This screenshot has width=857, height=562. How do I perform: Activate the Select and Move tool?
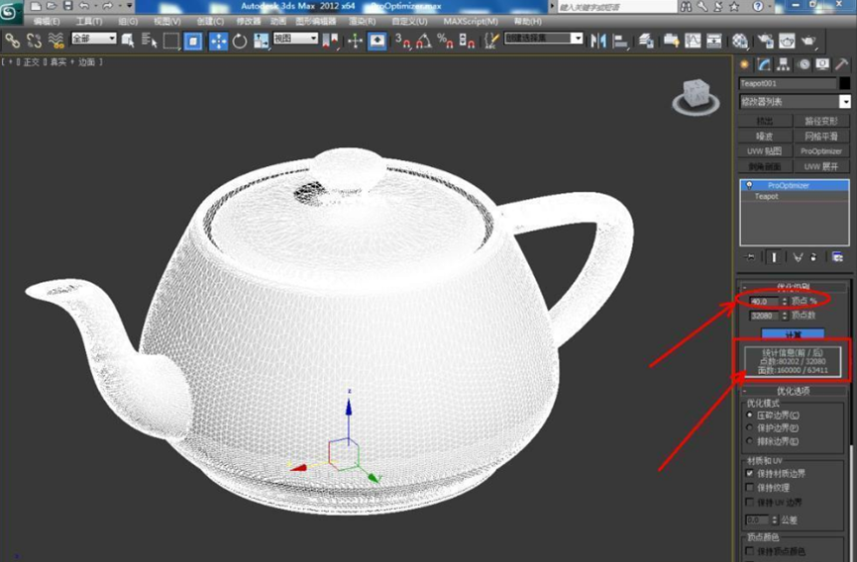[x=218, y=41]
